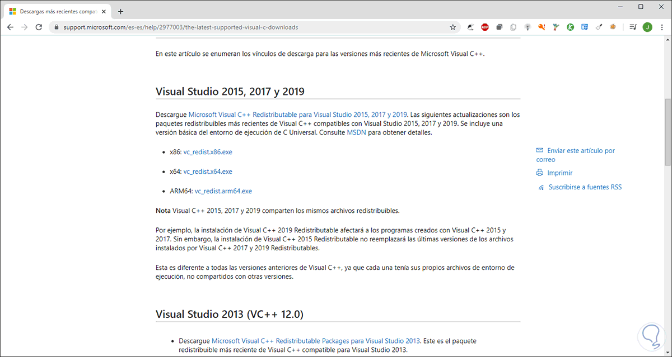The width and height of the screenshot is (672, 357).
Task: Open the media control playlist icon
Action: pos(633,27)
